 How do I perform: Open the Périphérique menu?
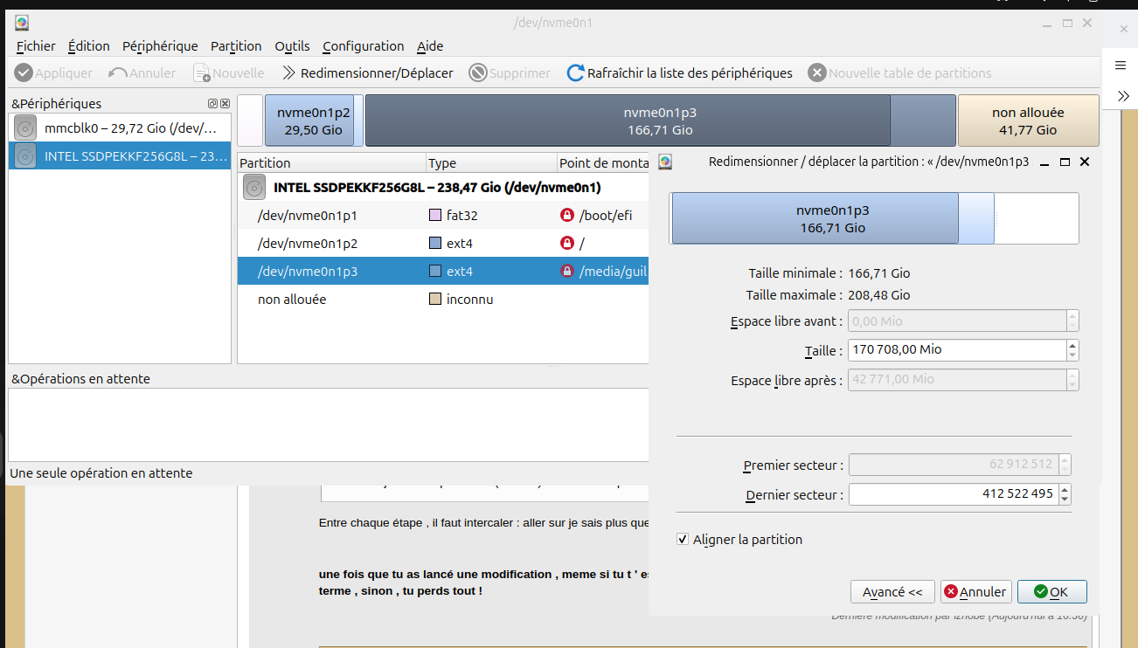click(x=160, y=46)
